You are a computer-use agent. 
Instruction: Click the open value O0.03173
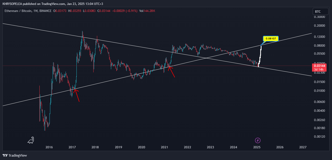point(60,11)
